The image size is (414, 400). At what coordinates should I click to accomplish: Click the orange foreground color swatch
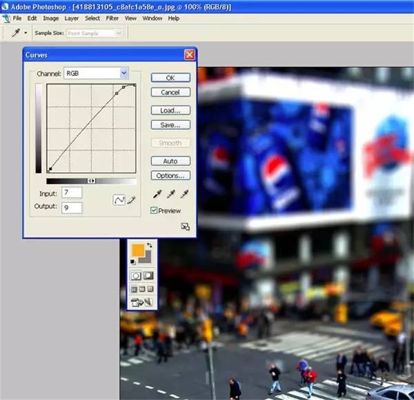[x=138, y=250]
